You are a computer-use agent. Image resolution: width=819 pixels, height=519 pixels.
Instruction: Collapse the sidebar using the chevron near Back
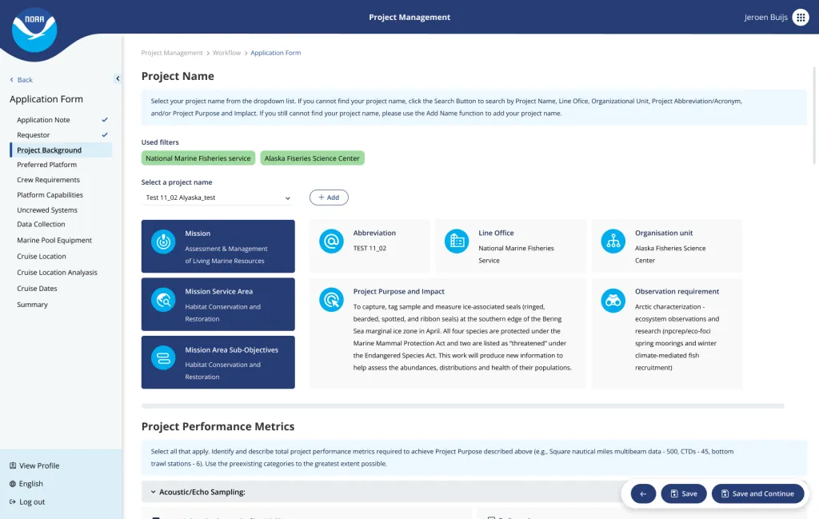point(118,79)
